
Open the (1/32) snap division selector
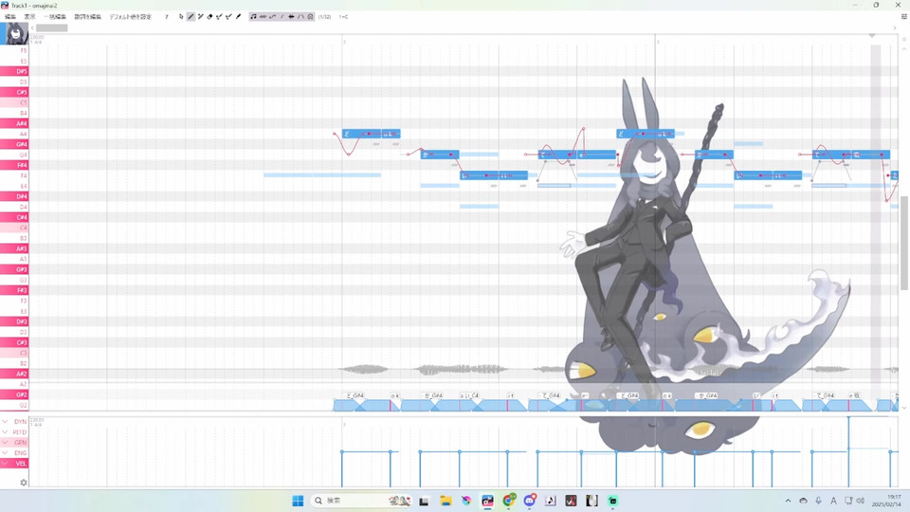[x=324, y=17]
